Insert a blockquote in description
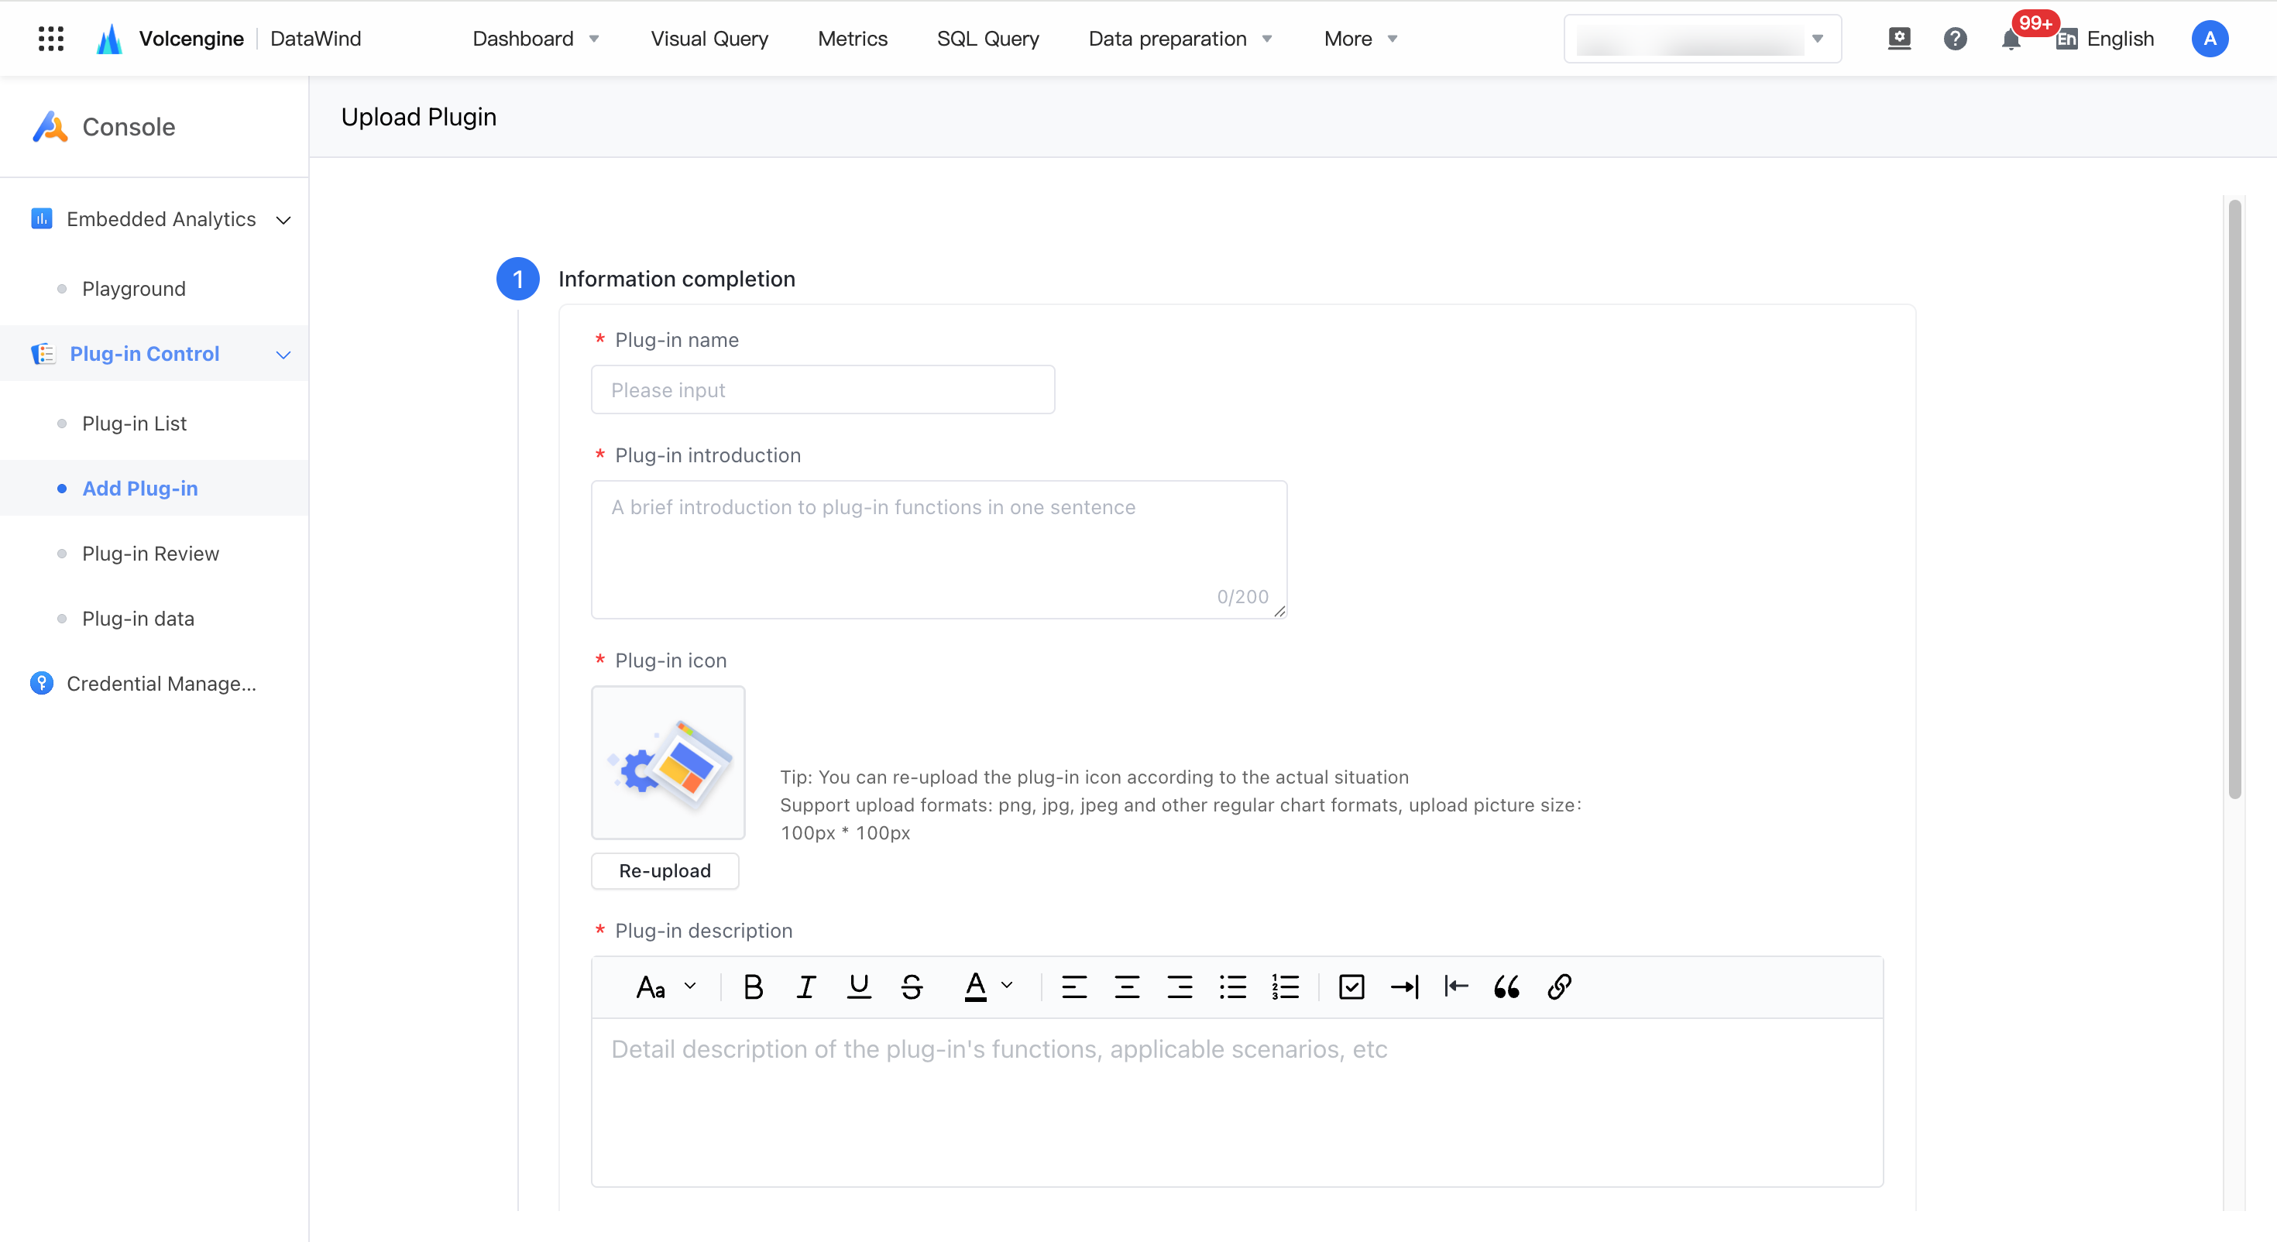 1506,986
